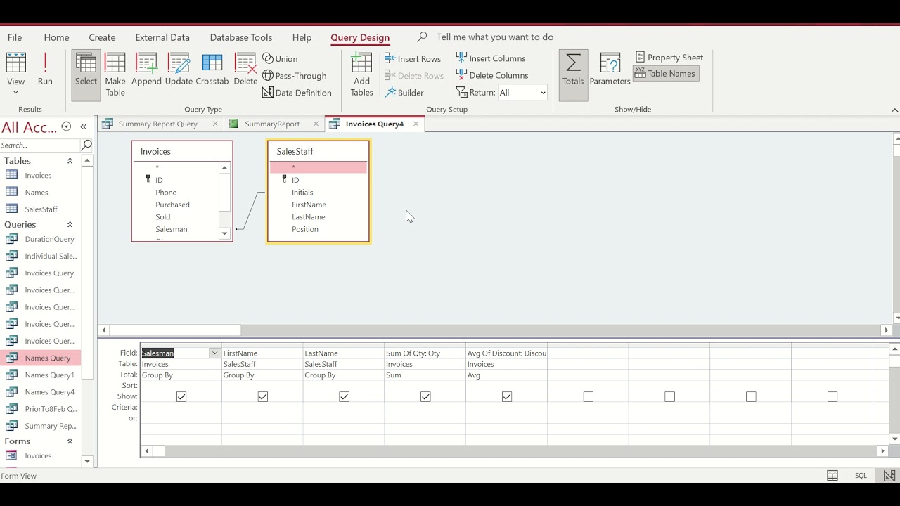Open the SalesStaff table in navigation pane
The width and height of the screenshot is (900, 506).
(41, 209)
